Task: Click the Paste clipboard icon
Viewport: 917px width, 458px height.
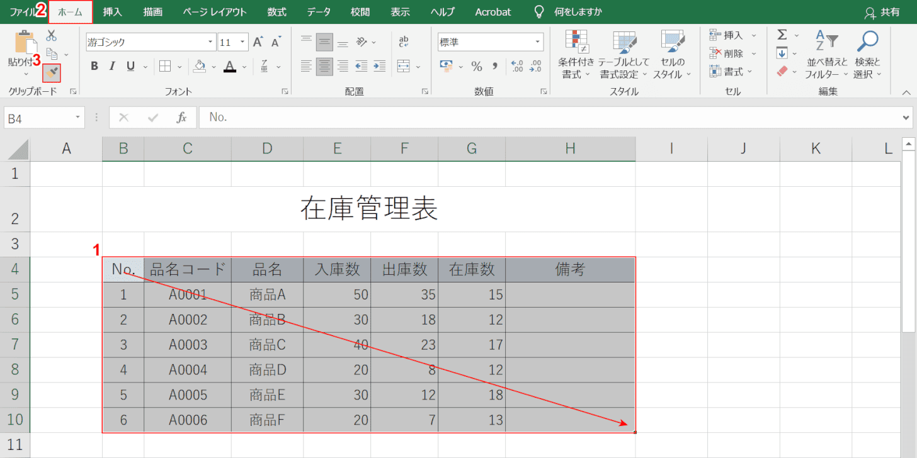Action: (25, 42)
